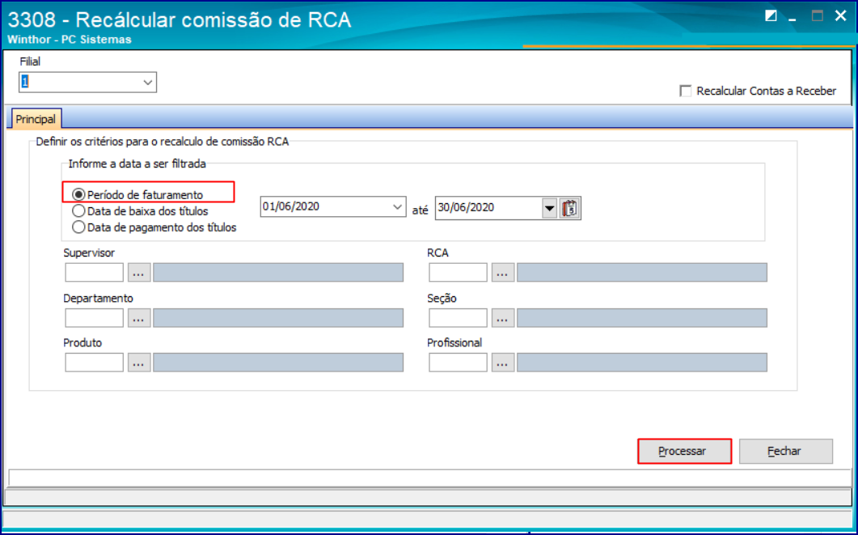Maximize the 3308 window
Screen dimensions: 858x535
point(817,16)
